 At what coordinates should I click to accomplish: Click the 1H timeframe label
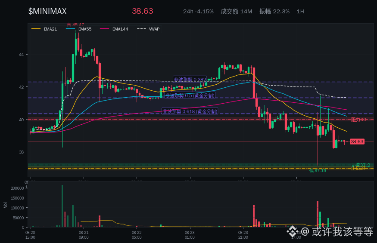300,12
